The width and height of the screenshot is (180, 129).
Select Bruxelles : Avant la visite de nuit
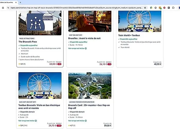(x=84, y=38)
